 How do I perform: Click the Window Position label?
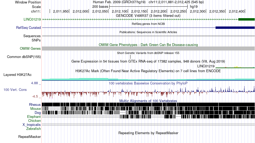pyautogui.click(x=28, y=2)
